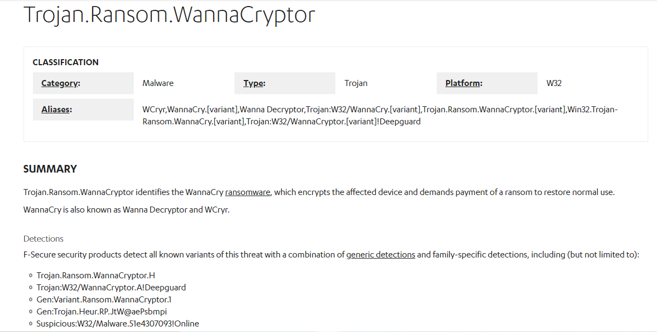Click the Gen:Variant.Ransom.WannaCryptor.1 detection entry
This screenshot has width=657, height=332.
104,300
